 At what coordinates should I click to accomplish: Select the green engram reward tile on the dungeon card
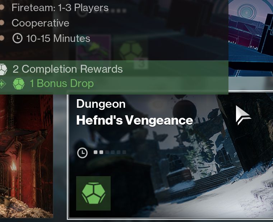point(93,193)
